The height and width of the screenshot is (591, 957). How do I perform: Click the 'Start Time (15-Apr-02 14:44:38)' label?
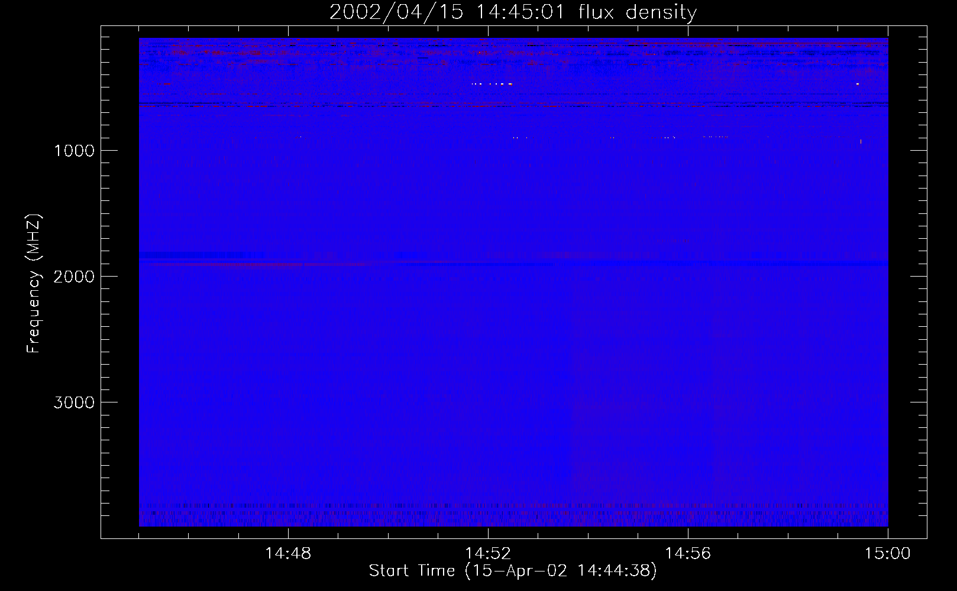pos(513,571)
